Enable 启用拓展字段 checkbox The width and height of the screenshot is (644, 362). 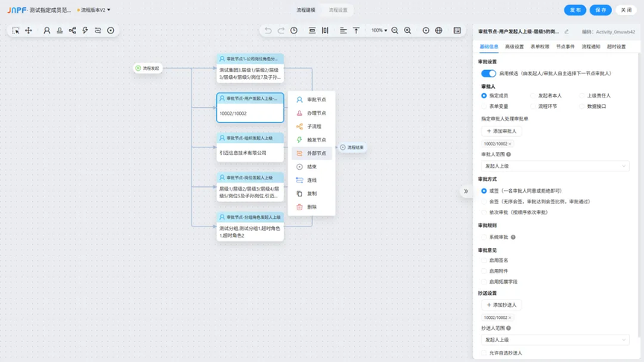(x=484, y=282)
